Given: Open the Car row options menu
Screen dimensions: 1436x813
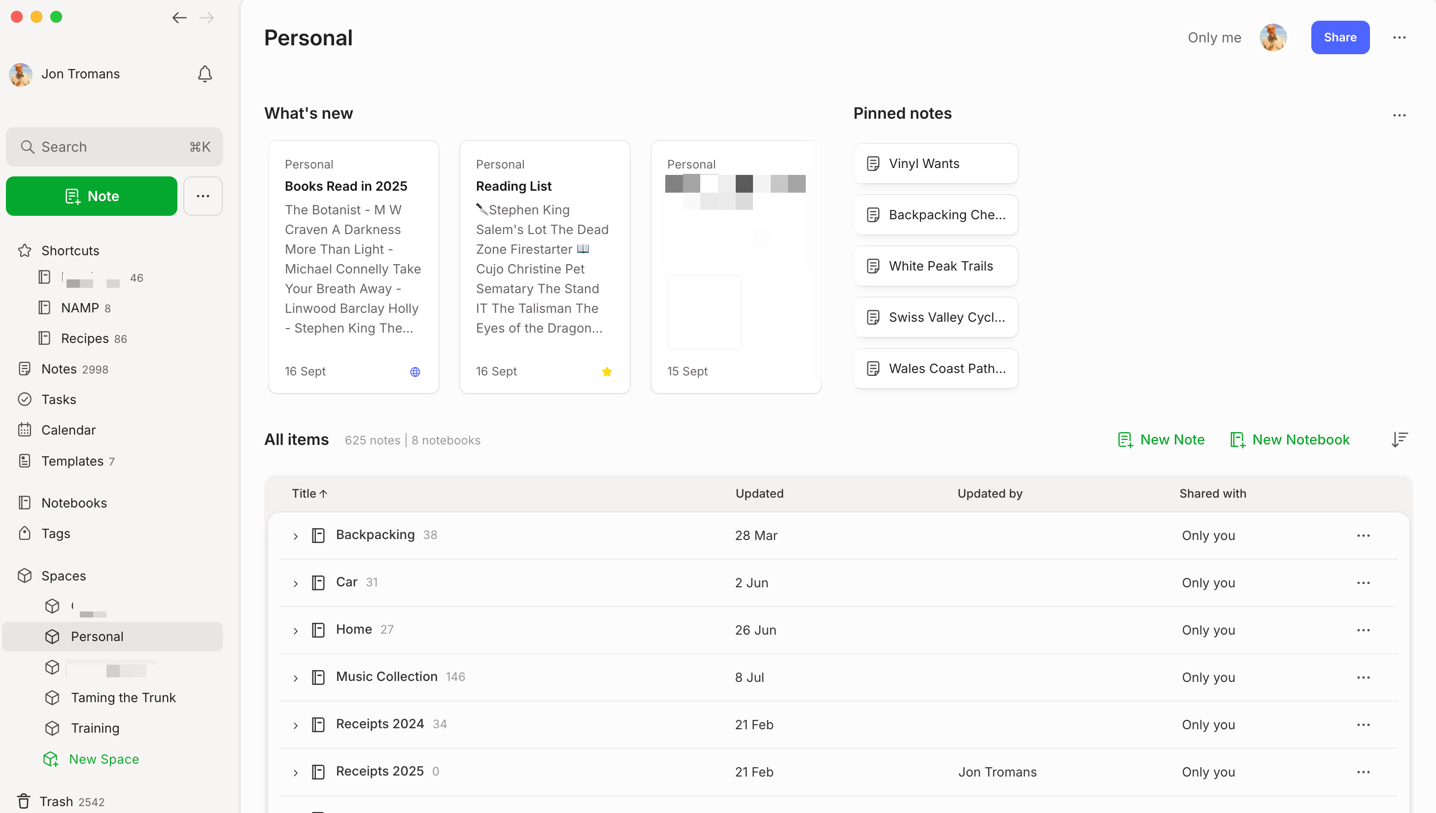Looking at the screenshot, I should (x=1363, y=582).
